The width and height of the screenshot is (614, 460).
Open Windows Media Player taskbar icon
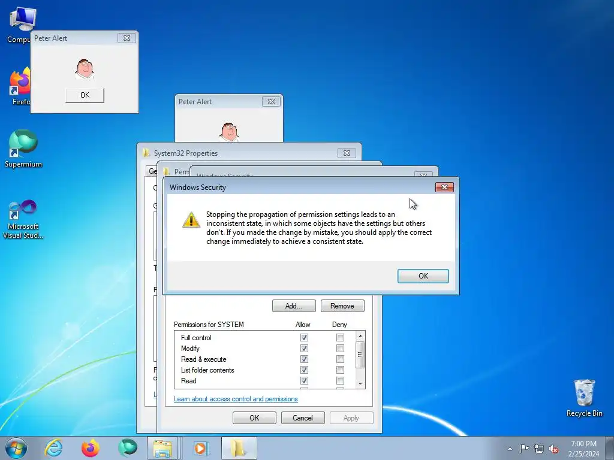click(x=201, y=448)
